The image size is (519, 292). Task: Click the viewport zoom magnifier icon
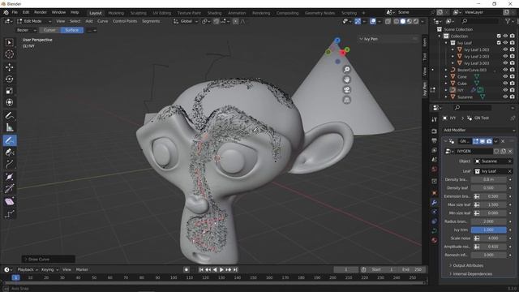click(x=346, y=69)
